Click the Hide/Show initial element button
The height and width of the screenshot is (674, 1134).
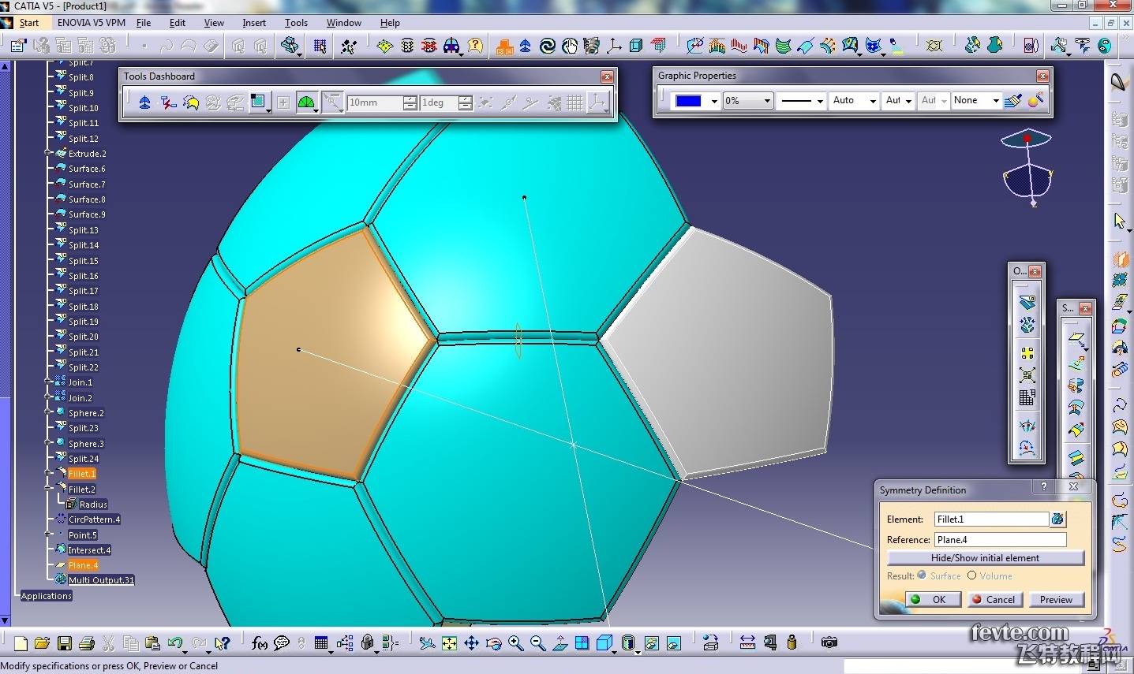[985, 558]
